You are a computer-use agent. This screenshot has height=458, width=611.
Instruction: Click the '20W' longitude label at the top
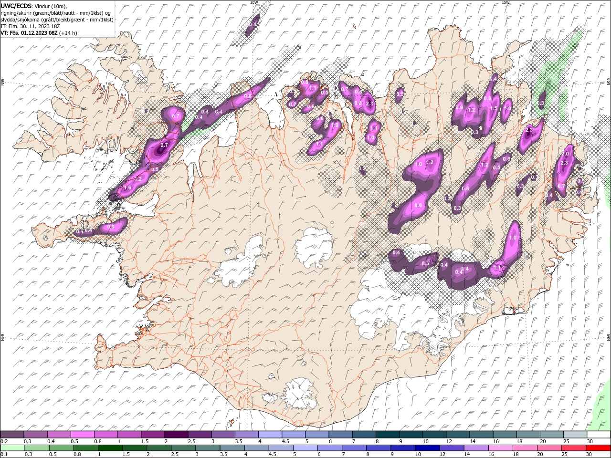tap(254, 2)
